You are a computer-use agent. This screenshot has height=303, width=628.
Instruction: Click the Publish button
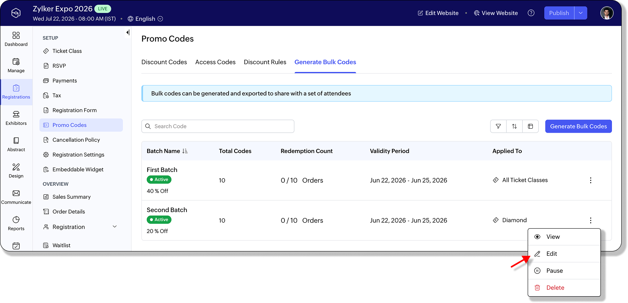click(x=559, y=13)
